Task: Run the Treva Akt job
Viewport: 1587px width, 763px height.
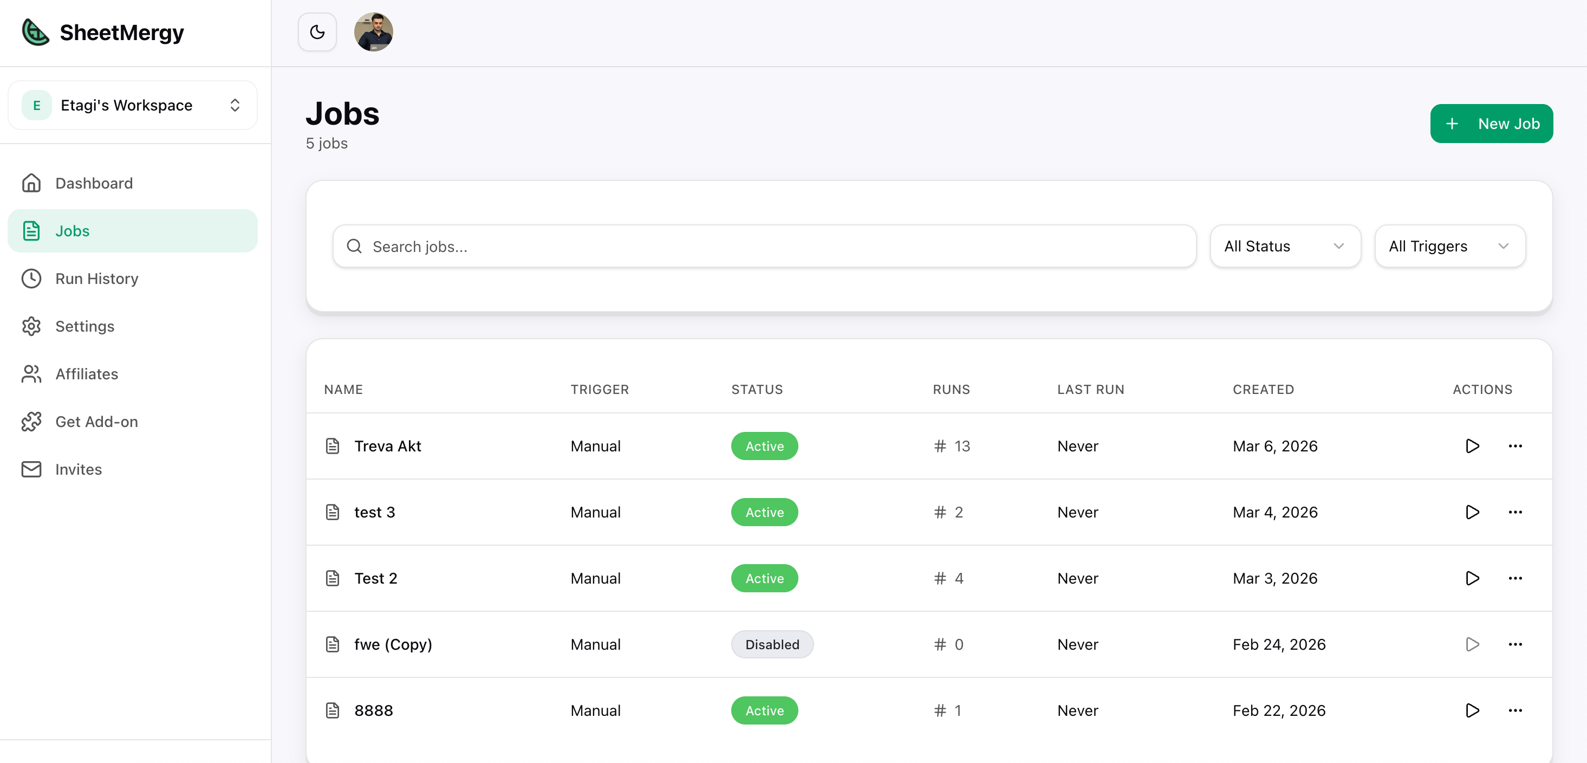Action: [x=1472, y=445]
